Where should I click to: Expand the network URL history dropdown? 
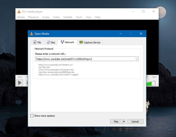pyautogui.click(x=136, y=59)
